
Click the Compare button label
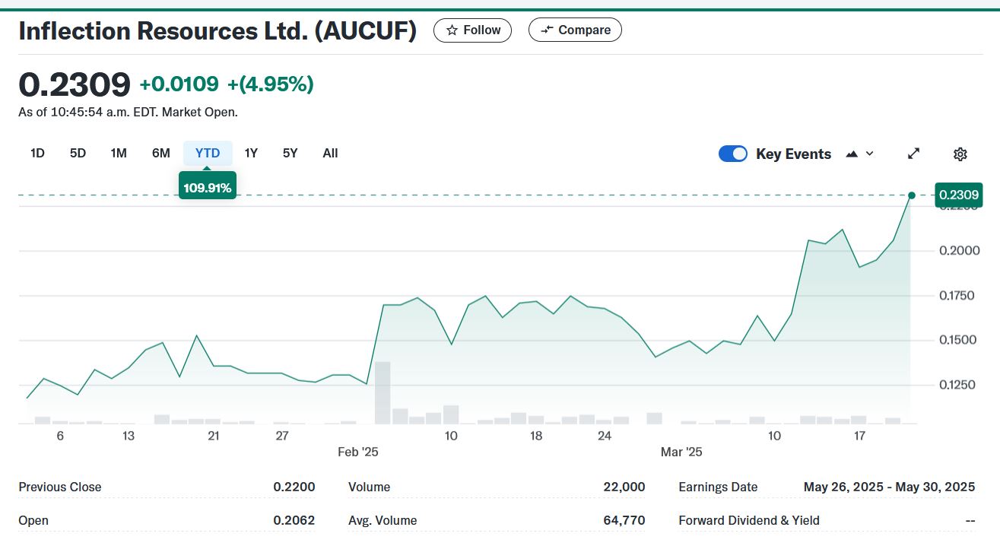[x=584, y=30]
